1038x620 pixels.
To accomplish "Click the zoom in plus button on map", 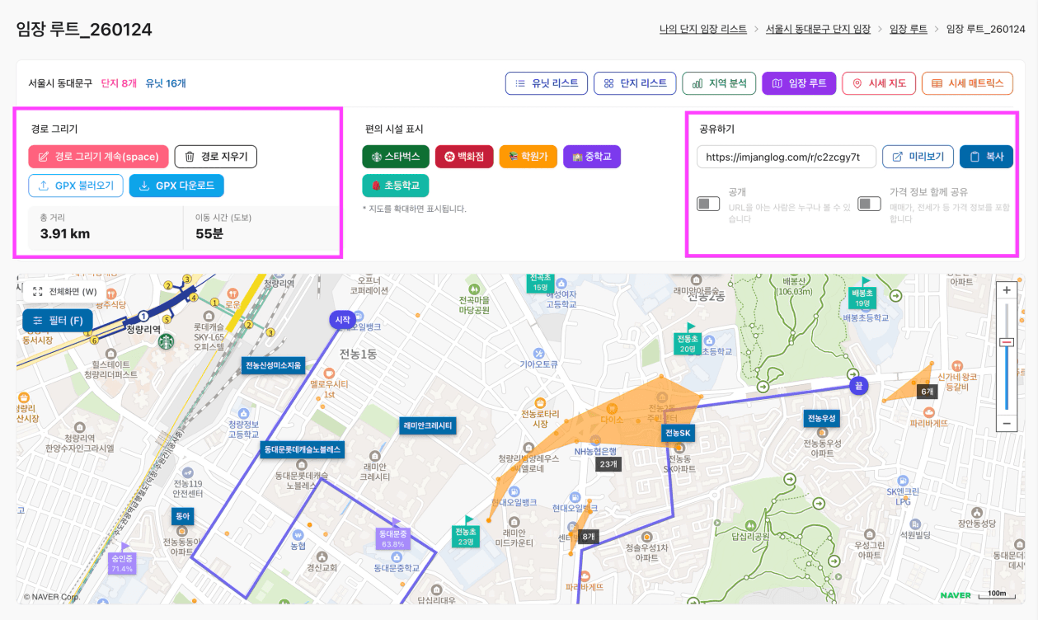I will coord(1006,290).
